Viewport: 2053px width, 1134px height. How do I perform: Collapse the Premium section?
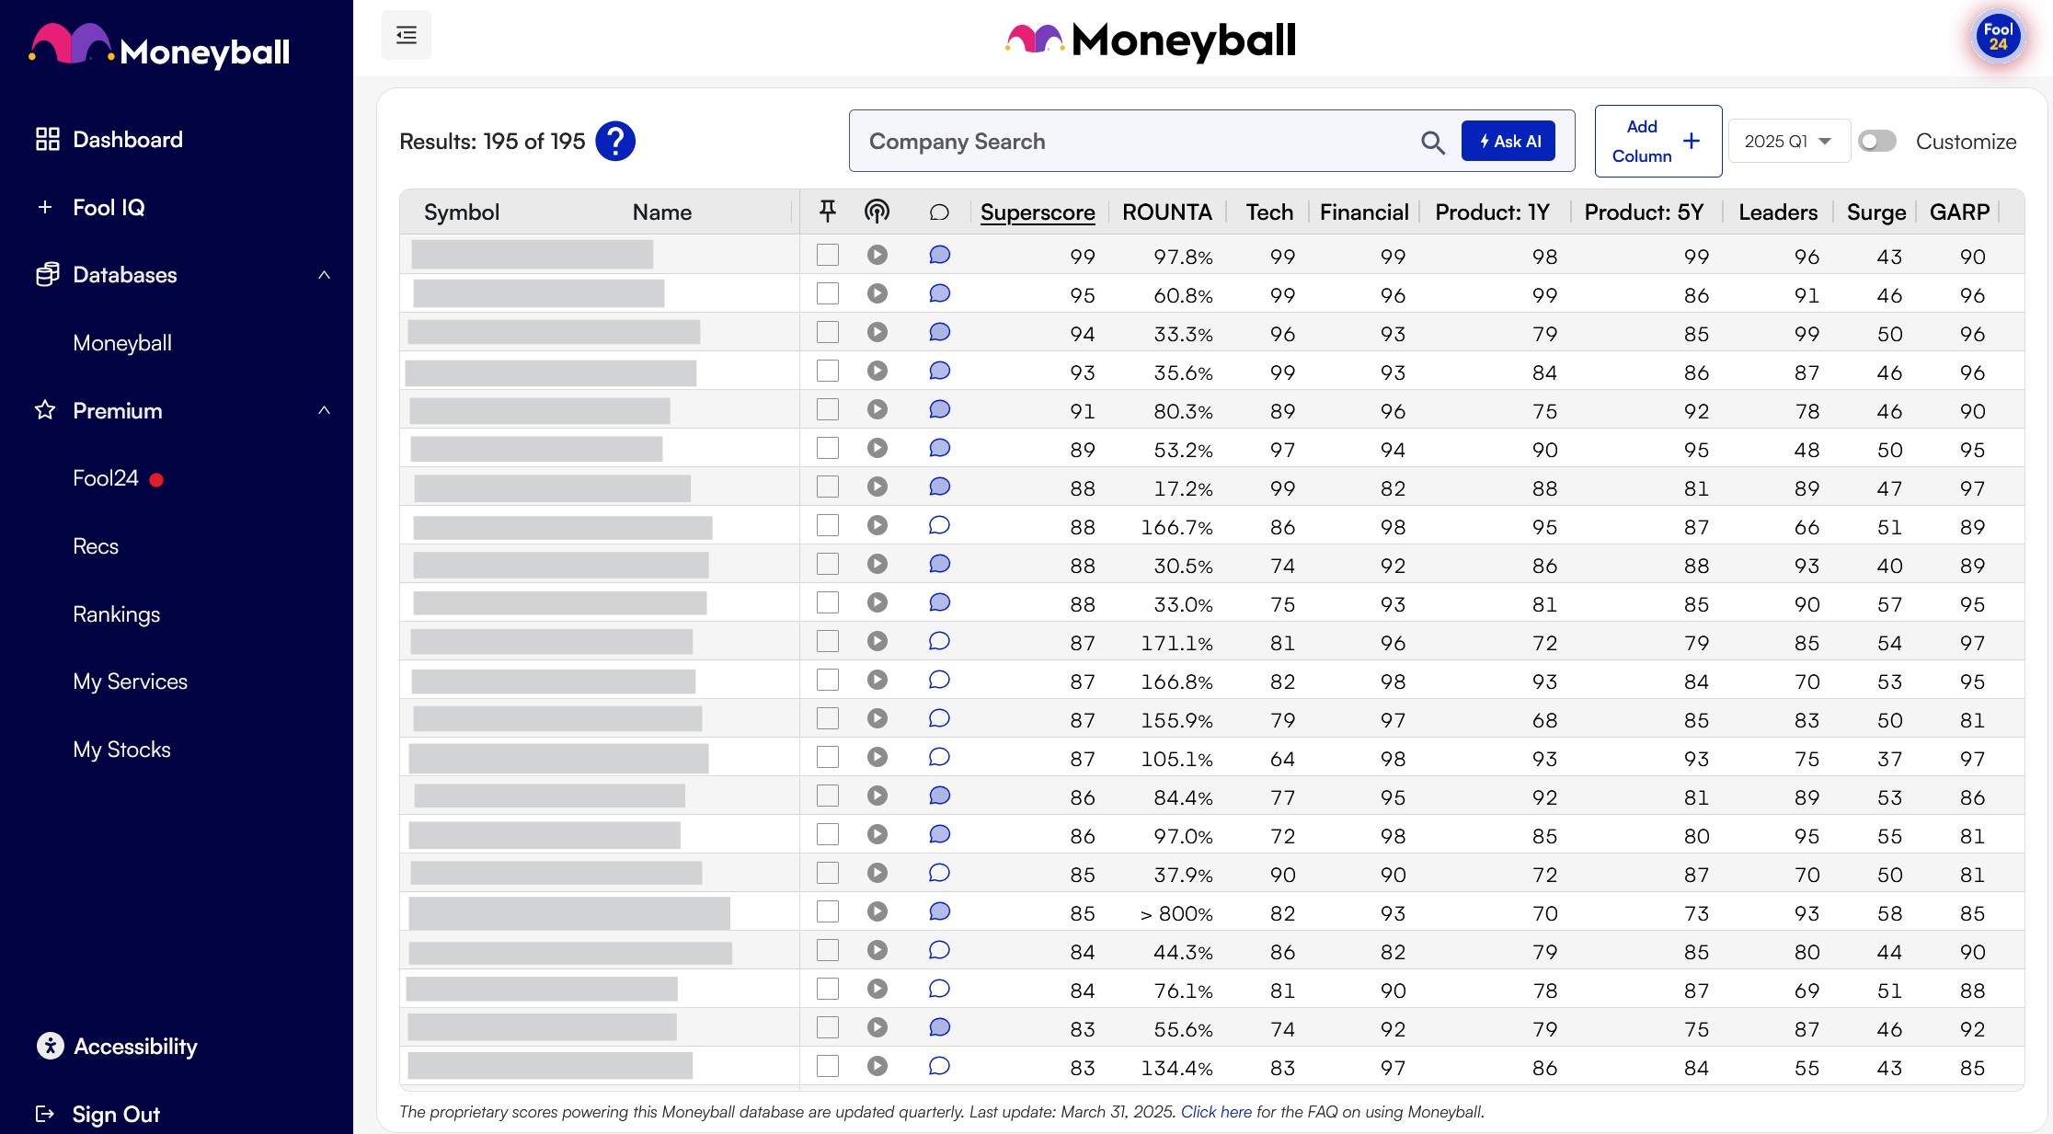(x=323, y=410)
